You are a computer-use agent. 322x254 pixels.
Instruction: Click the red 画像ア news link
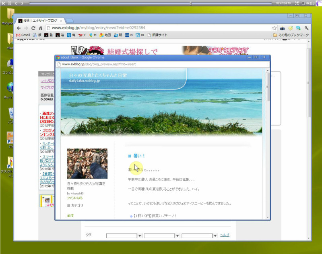coord(47,117)
